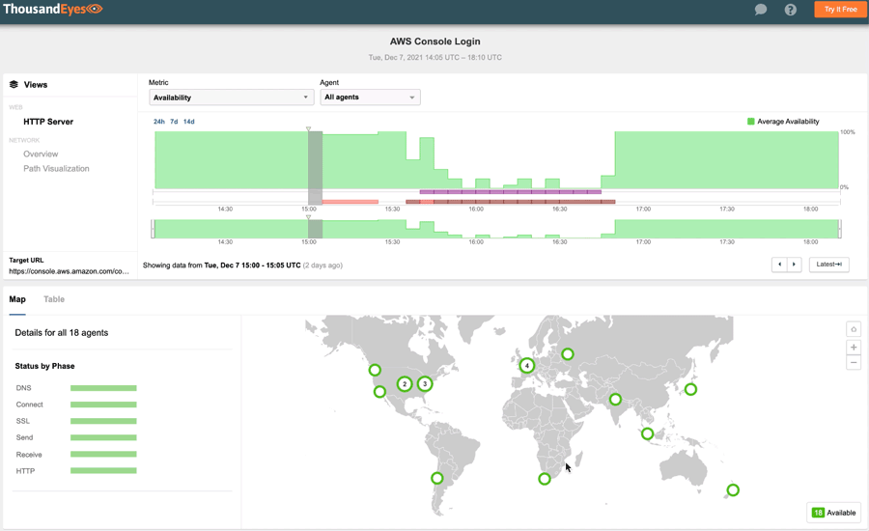The image size is (869, 531).
Task: Zoom out on the world map
Action: coord(854,363)
